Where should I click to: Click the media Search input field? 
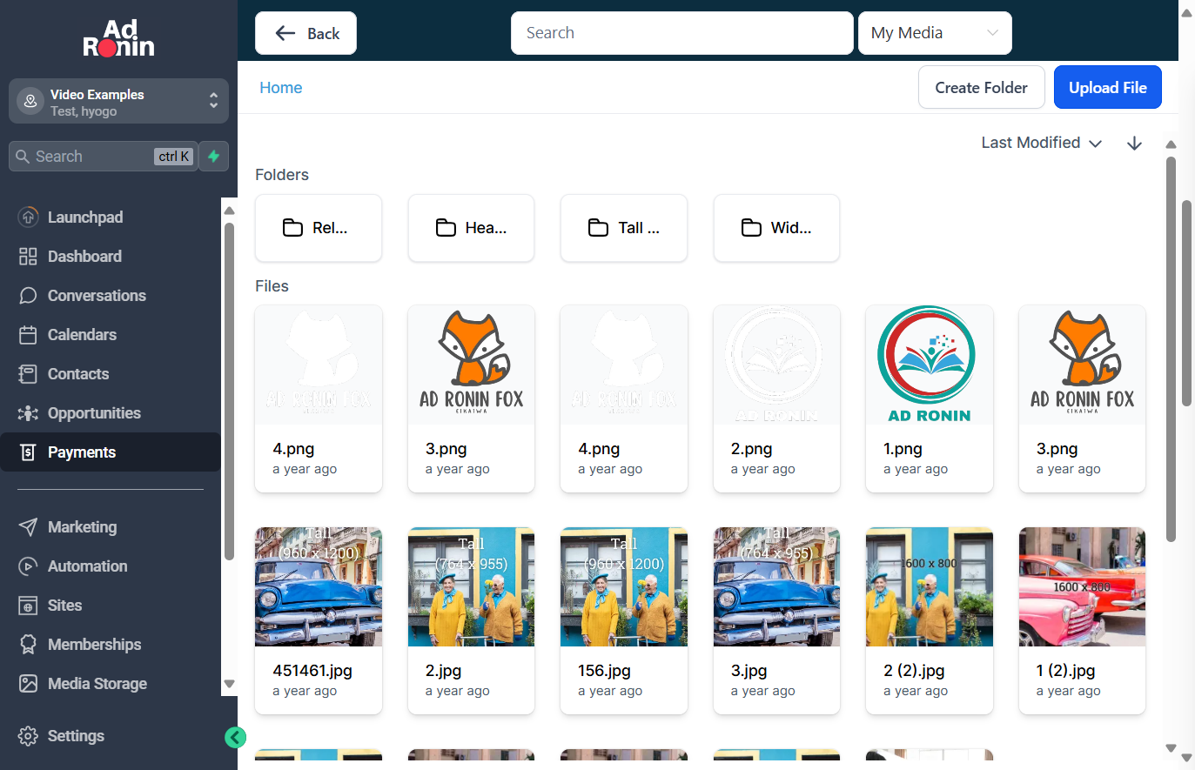pos(681,33)
